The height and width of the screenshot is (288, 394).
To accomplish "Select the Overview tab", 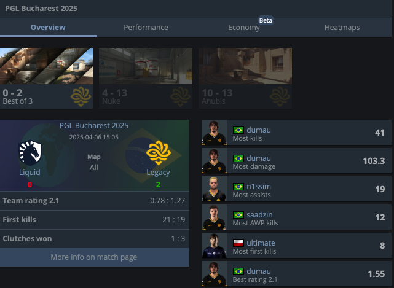I will (x=48, y=28).
